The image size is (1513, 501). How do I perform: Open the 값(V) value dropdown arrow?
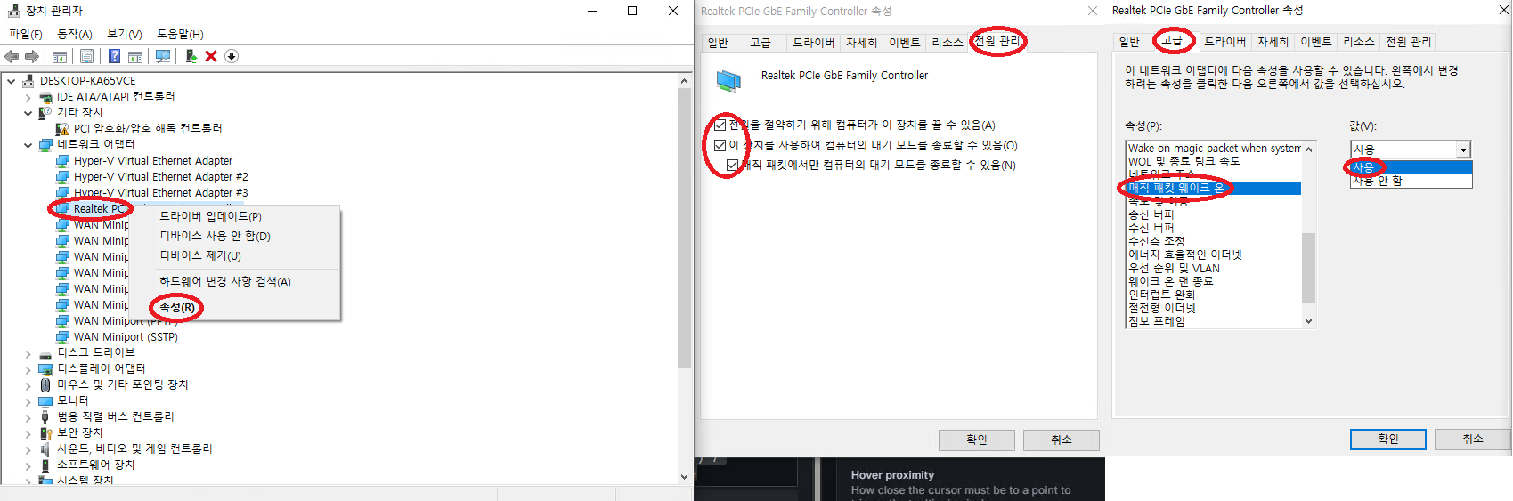pos(1462,149)
